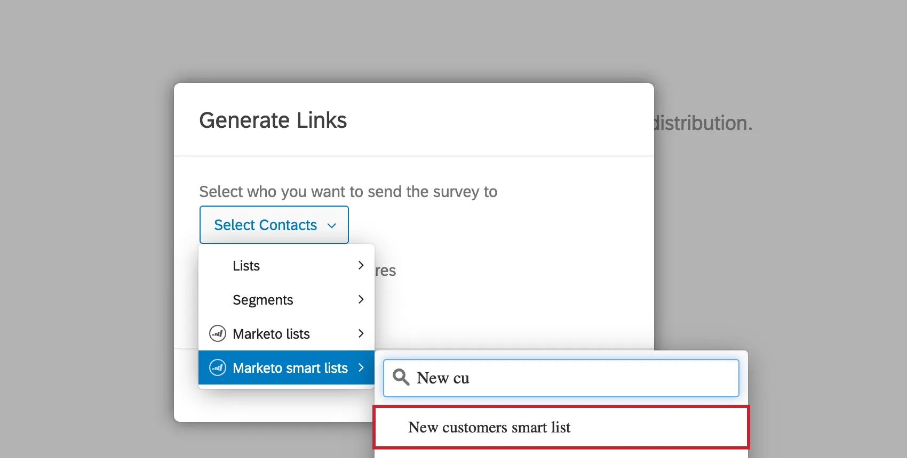This screenshot has width=907, height=458.
Task: Click the Marketo icon beside Marketo smart lists
Action: [218, 367]
